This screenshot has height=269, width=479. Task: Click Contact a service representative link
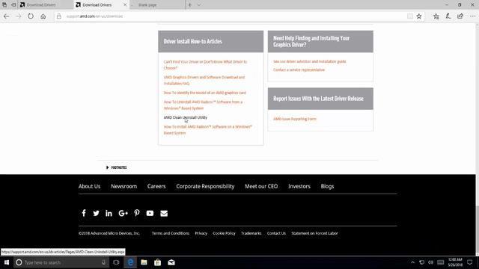299,69
